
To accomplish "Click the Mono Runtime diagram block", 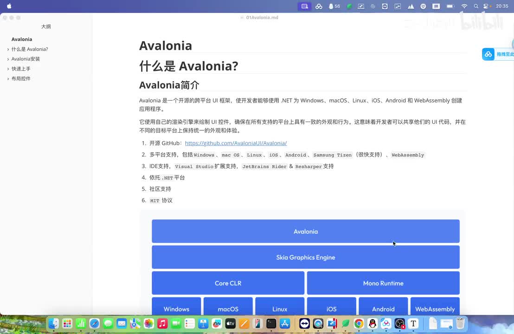I will click(x=383, y=283).
